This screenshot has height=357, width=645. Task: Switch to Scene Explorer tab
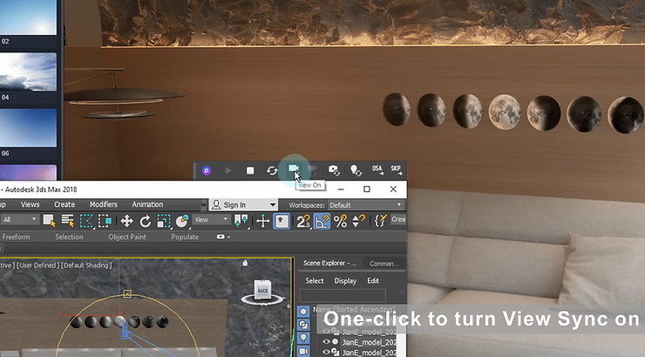(329, 263)
